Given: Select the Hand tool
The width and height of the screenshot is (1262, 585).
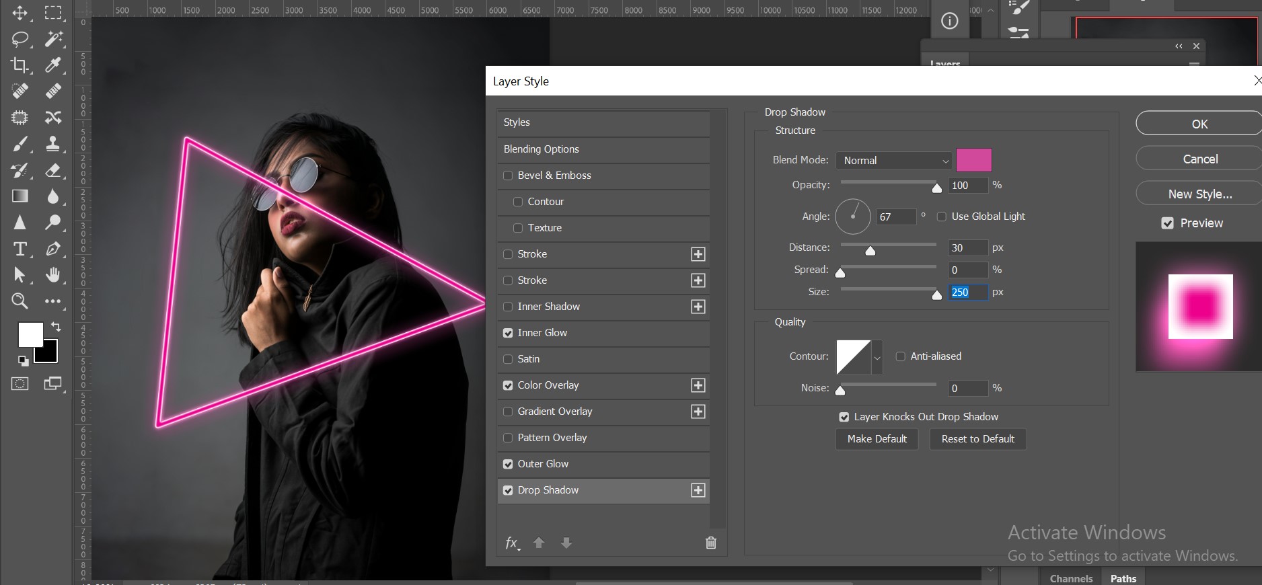Looking at the screenshot, I should tap(53, 275).
